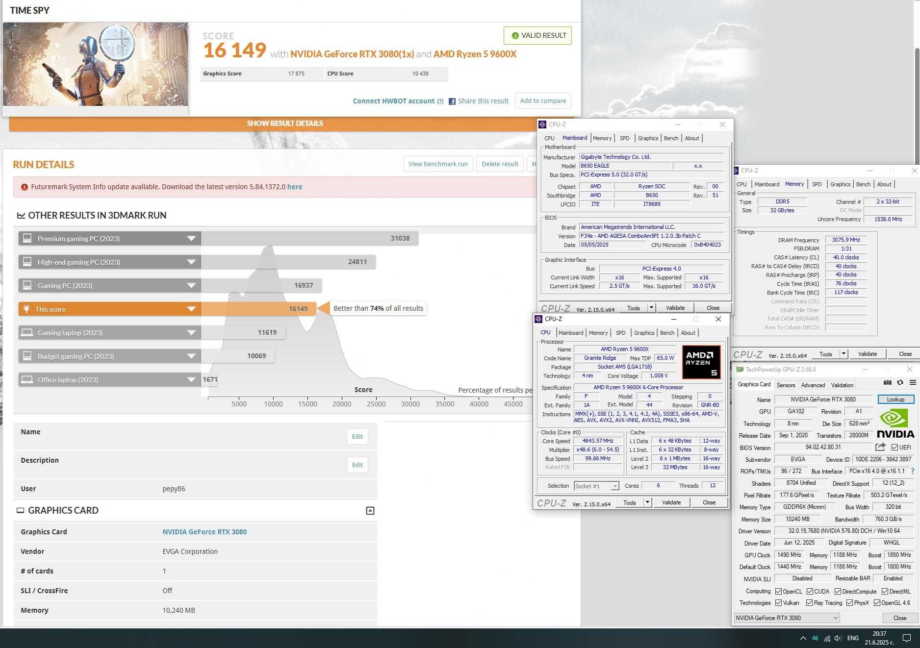Click the GPU-Z title bar app icon
The height and width of the screenshot is (648, 920).
tap(740, 370)
